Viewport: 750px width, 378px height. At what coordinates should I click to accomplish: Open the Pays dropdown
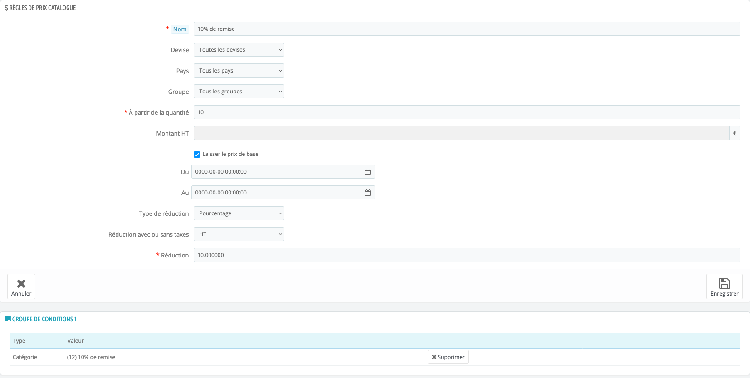[239, 71]
